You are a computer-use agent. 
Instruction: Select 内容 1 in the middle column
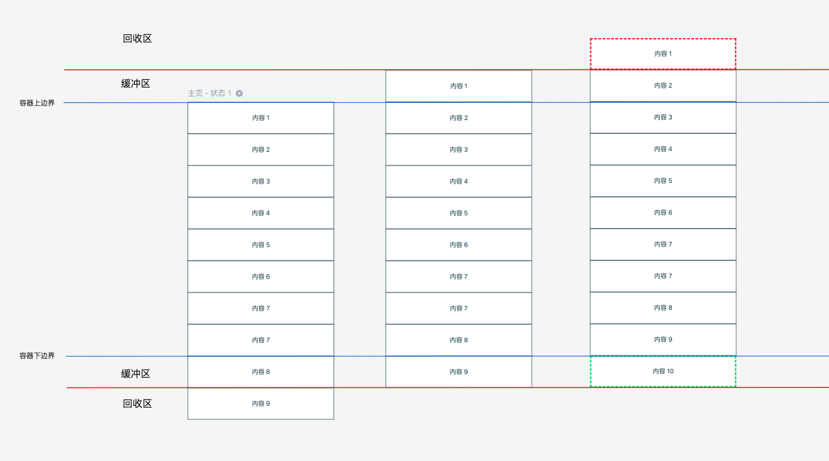[459, 86]
